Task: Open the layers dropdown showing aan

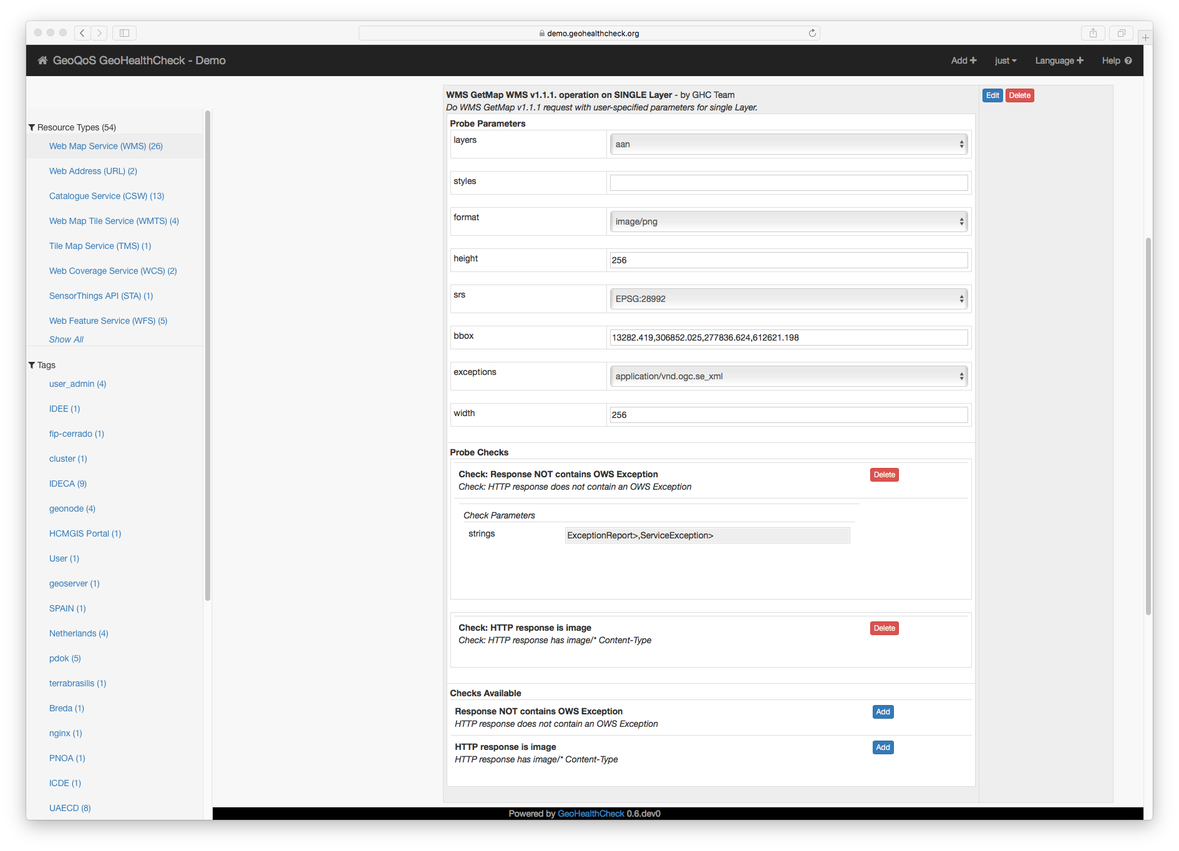Action: (788, 144)
